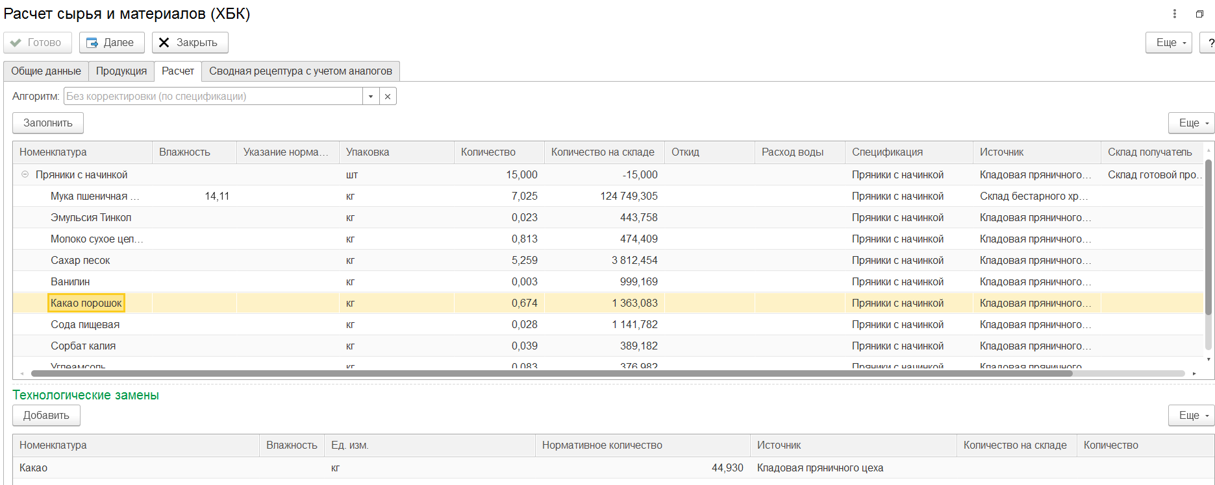Select the Какао row in Технологические замены
1215x485 pixels.
click(614, 468)
